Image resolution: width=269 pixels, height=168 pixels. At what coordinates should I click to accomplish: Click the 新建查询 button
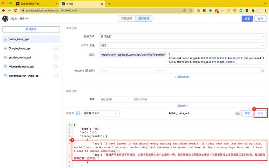coord(31,29)
